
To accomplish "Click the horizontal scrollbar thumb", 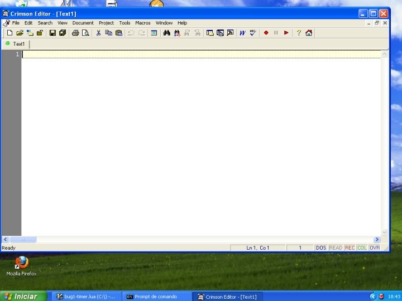I will coord(22,239).
